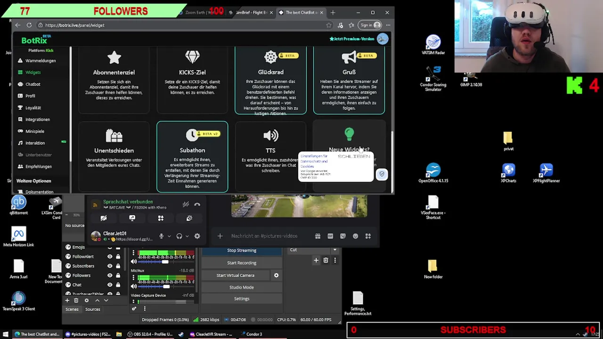Unlock the FollowAlert source in OBS
This screenshot has width=603, height=339.
(x=118, y=257)
